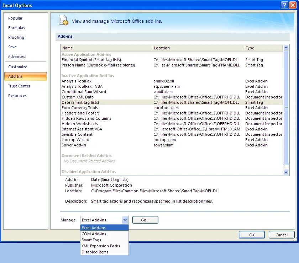Image resolution: width=299 pixels, height=263 pixels.
Task: Click the lookup.xlam location cell
Action: coord(164,140)
